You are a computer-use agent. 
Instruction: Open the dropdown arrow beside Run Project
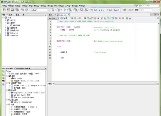coord(67,10)
